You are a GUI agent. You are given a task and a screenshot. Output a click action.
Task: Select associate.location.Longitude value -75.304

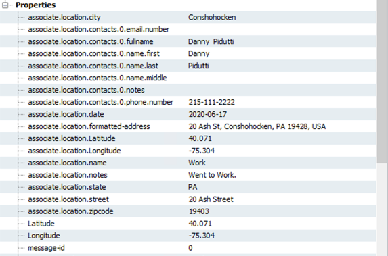tap(202, 151)
